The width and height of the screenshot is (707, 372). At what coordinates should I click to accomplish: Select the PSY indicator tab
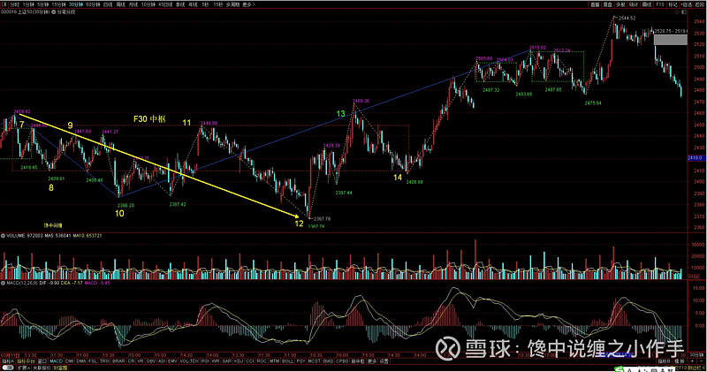tap(300, 361)
